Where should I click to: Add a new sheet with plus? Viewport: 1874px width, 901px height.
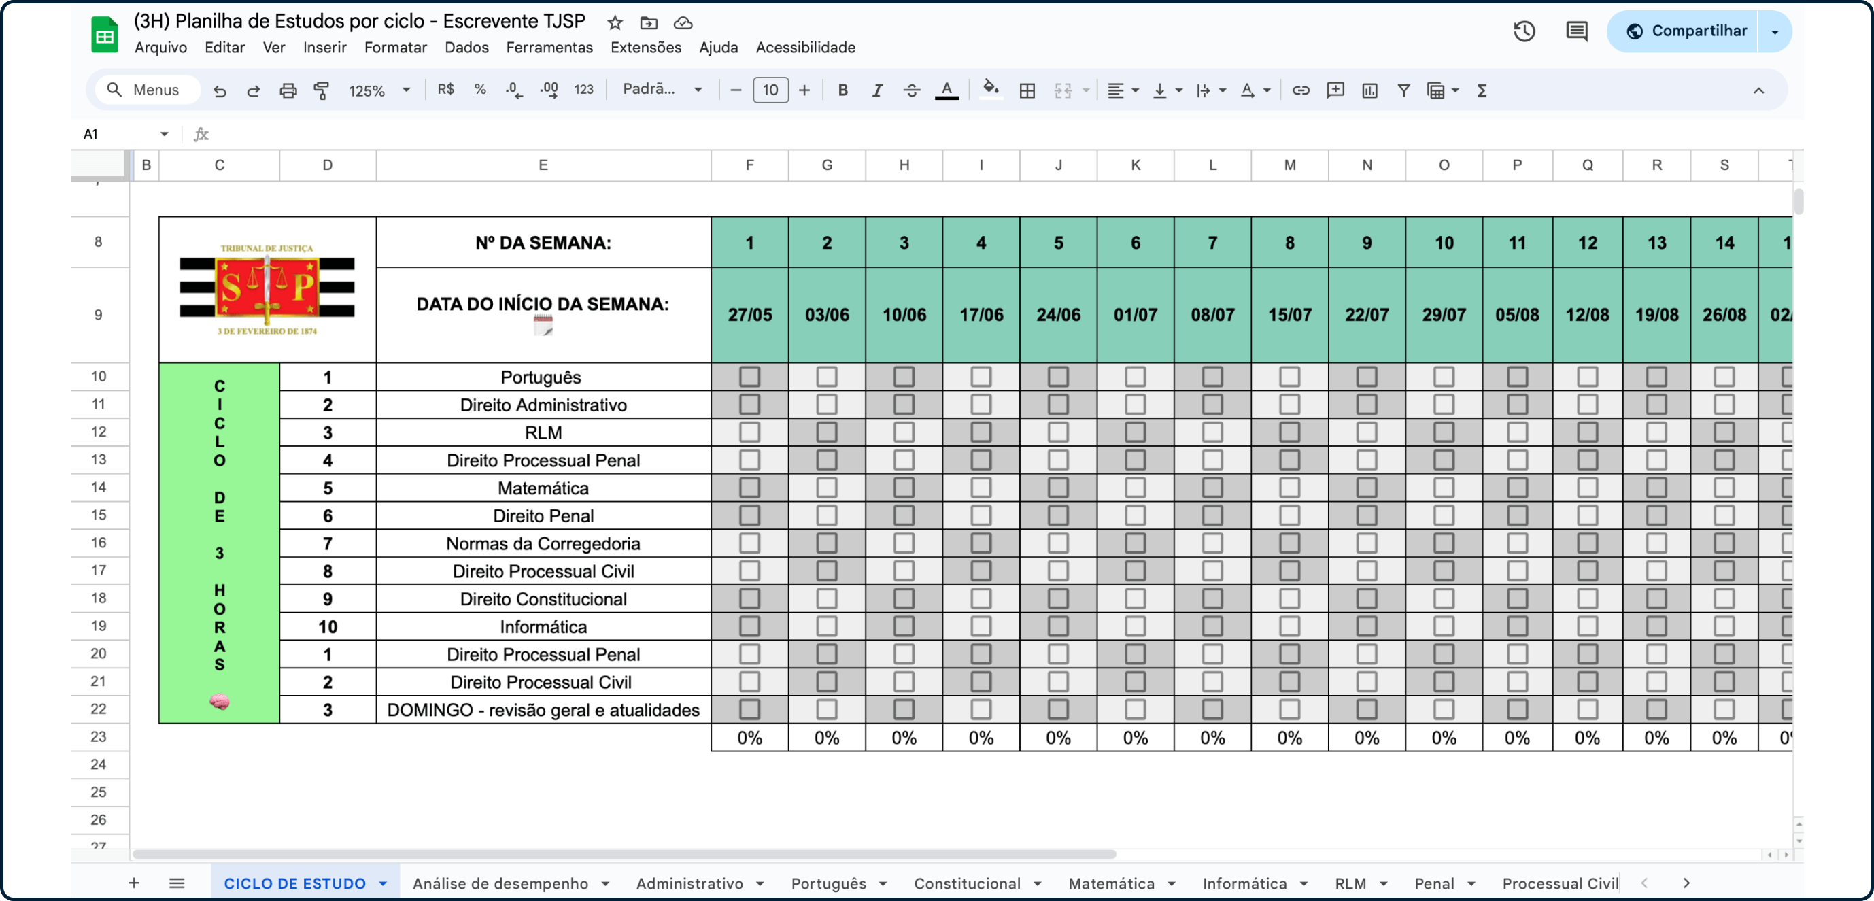134,883
